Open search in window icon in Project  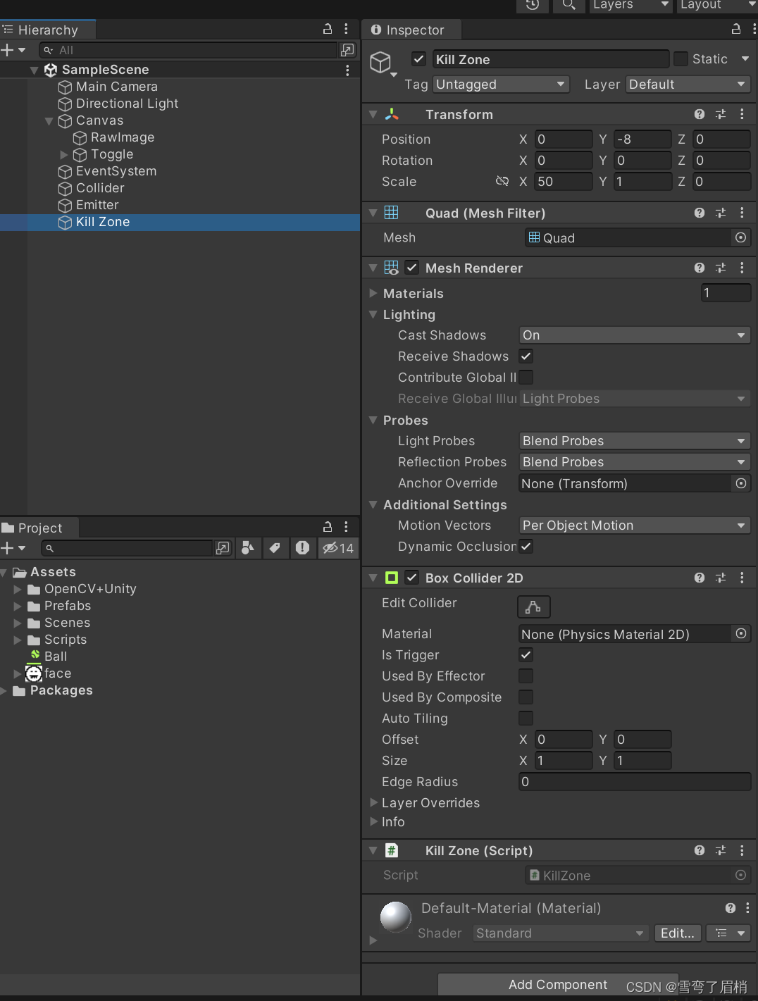pos(223,548)
